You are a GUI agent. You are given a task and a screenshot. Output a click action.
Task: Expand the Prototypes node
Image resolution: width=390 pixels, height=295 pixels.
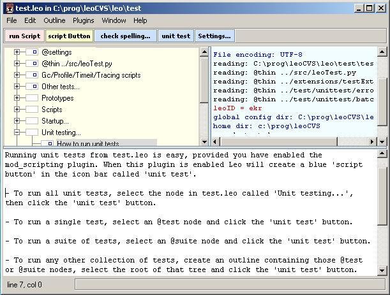click(17, 97)
